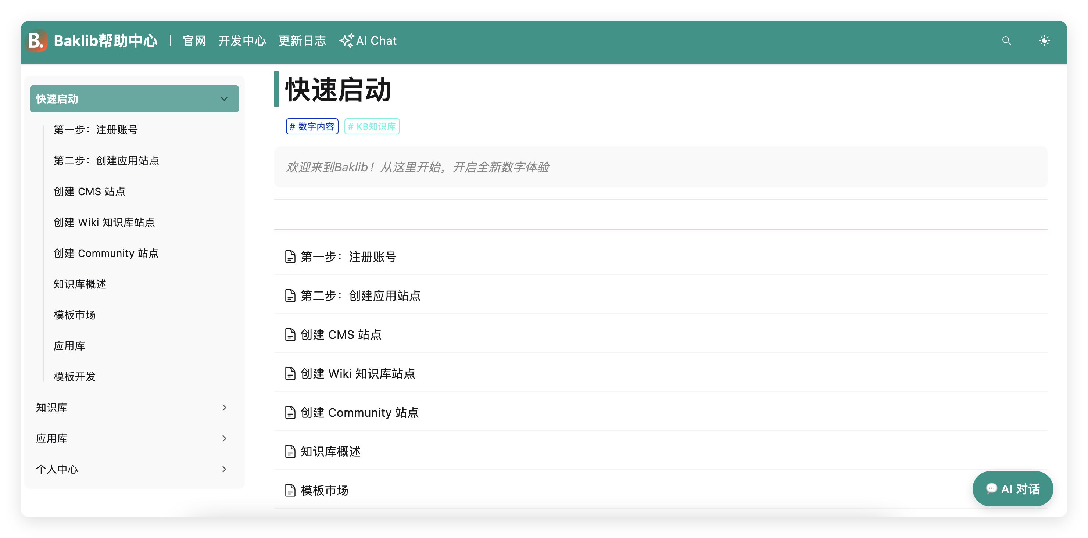Expand the 应用库 section chevron at sidebar bottom
The height and width of the screenshot is (538, 1088).
click(x=224, y=438)
